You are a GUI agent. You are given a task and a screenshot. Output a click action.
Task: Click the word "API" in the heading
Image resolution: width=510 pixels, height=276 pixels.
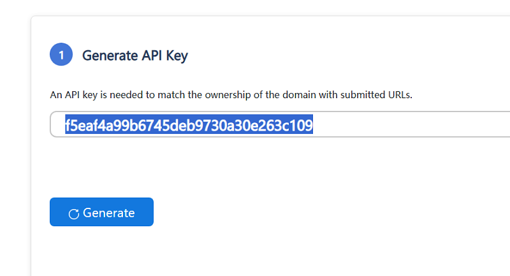tap(152, 55)
